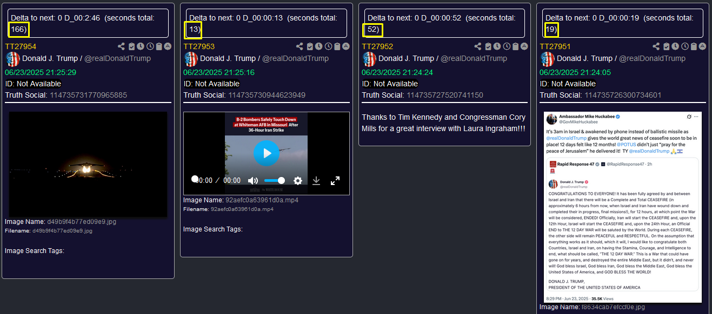The image size is (712, 314).
Task: Select the plain clipboard icon on post TT27953
Action: (x=337, y=46)
